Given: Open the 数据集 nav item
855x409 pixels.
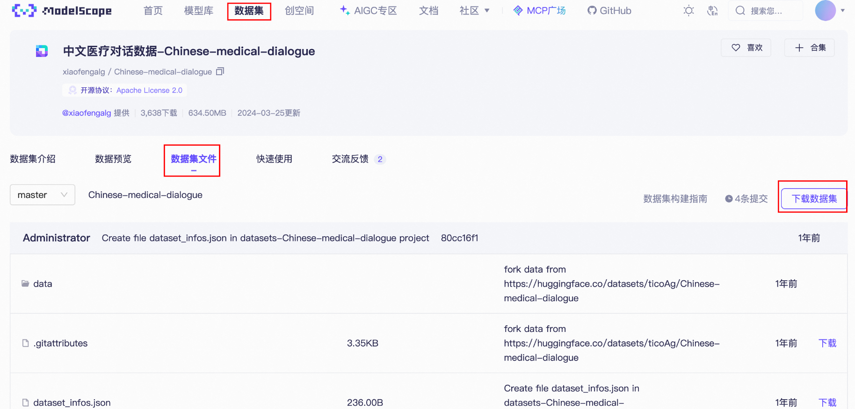Looking at the screenshot, I should [x=249, y=11].
